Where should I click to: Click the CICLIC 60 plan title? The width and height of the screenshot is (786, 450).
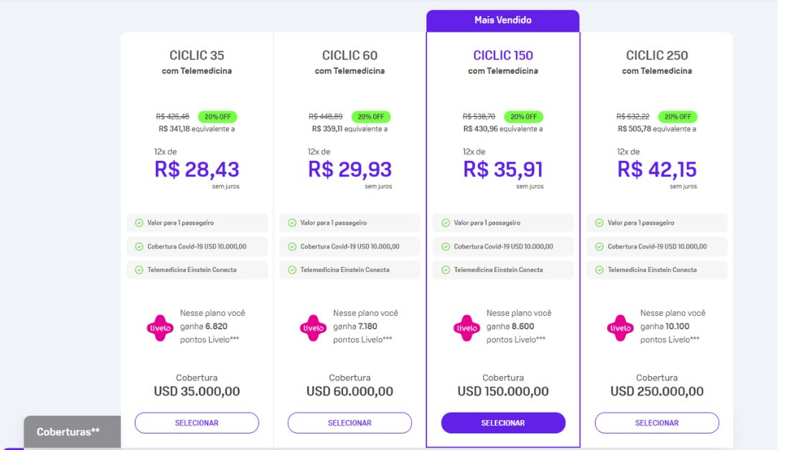pyautogui.click(x=350, y=55)
